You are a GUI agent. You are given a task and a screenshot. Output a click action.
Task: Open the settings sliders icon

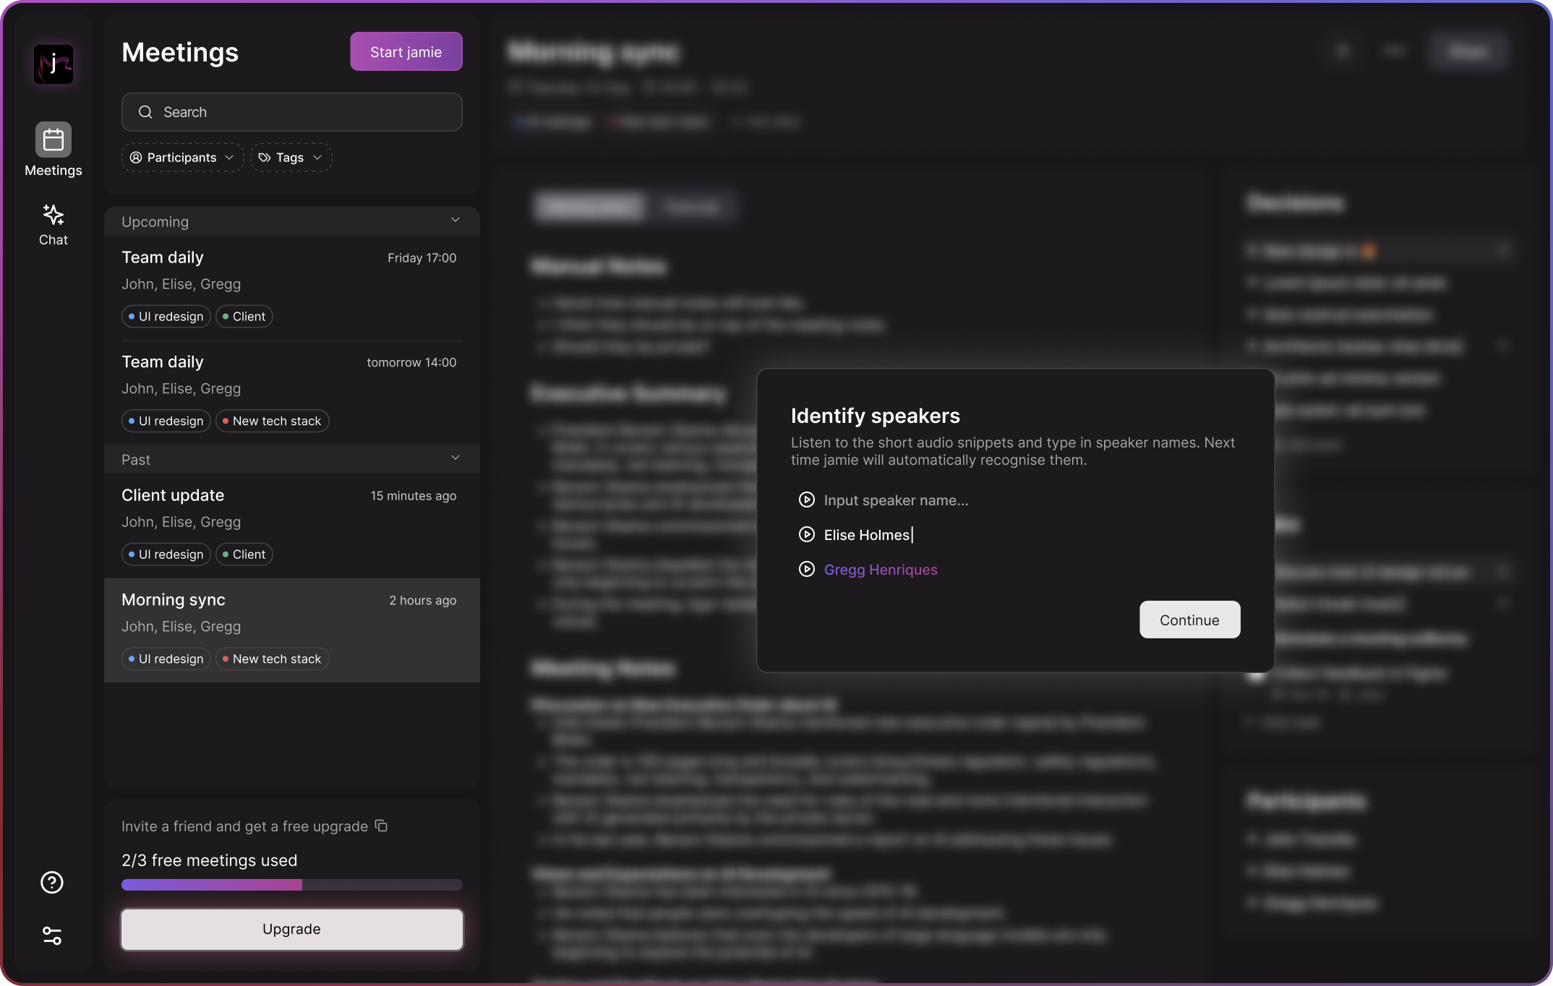click(52, 936)
